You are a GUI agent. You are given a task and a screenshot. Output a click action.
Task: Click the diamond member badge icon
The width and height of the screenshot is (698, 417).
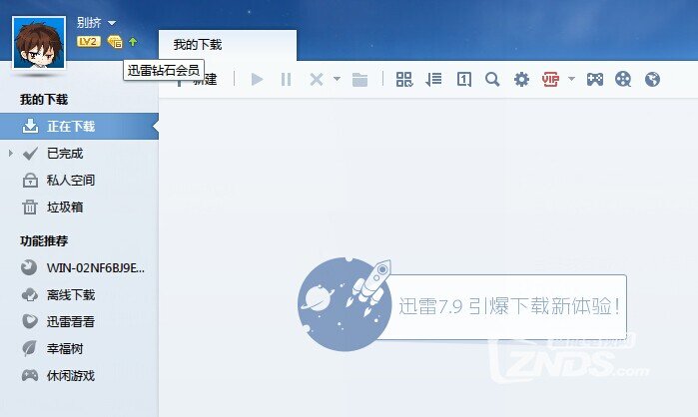tap(115, 42)
